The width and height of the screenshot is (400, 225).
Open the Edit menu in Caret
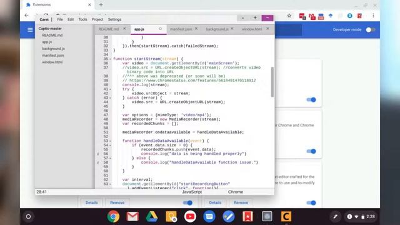coord(71,19)
